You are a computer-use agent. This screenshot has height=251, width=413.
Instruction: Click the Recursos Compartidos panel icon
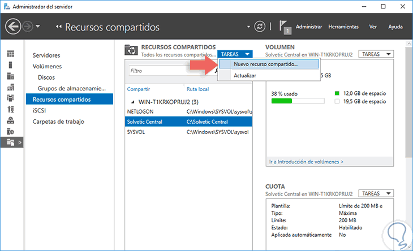tap(131, 50)
